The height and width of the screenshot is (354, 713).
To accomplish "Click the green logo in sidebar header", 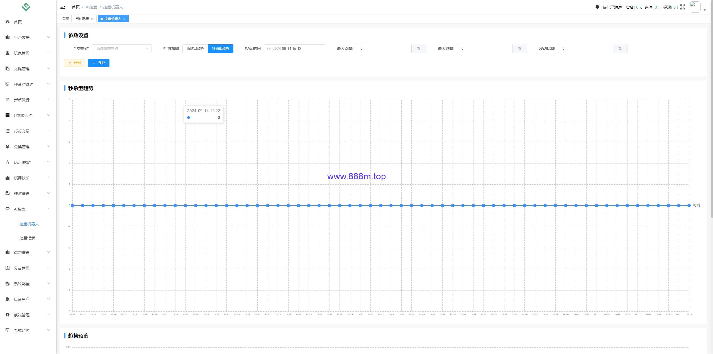I will tap(26, 7).
